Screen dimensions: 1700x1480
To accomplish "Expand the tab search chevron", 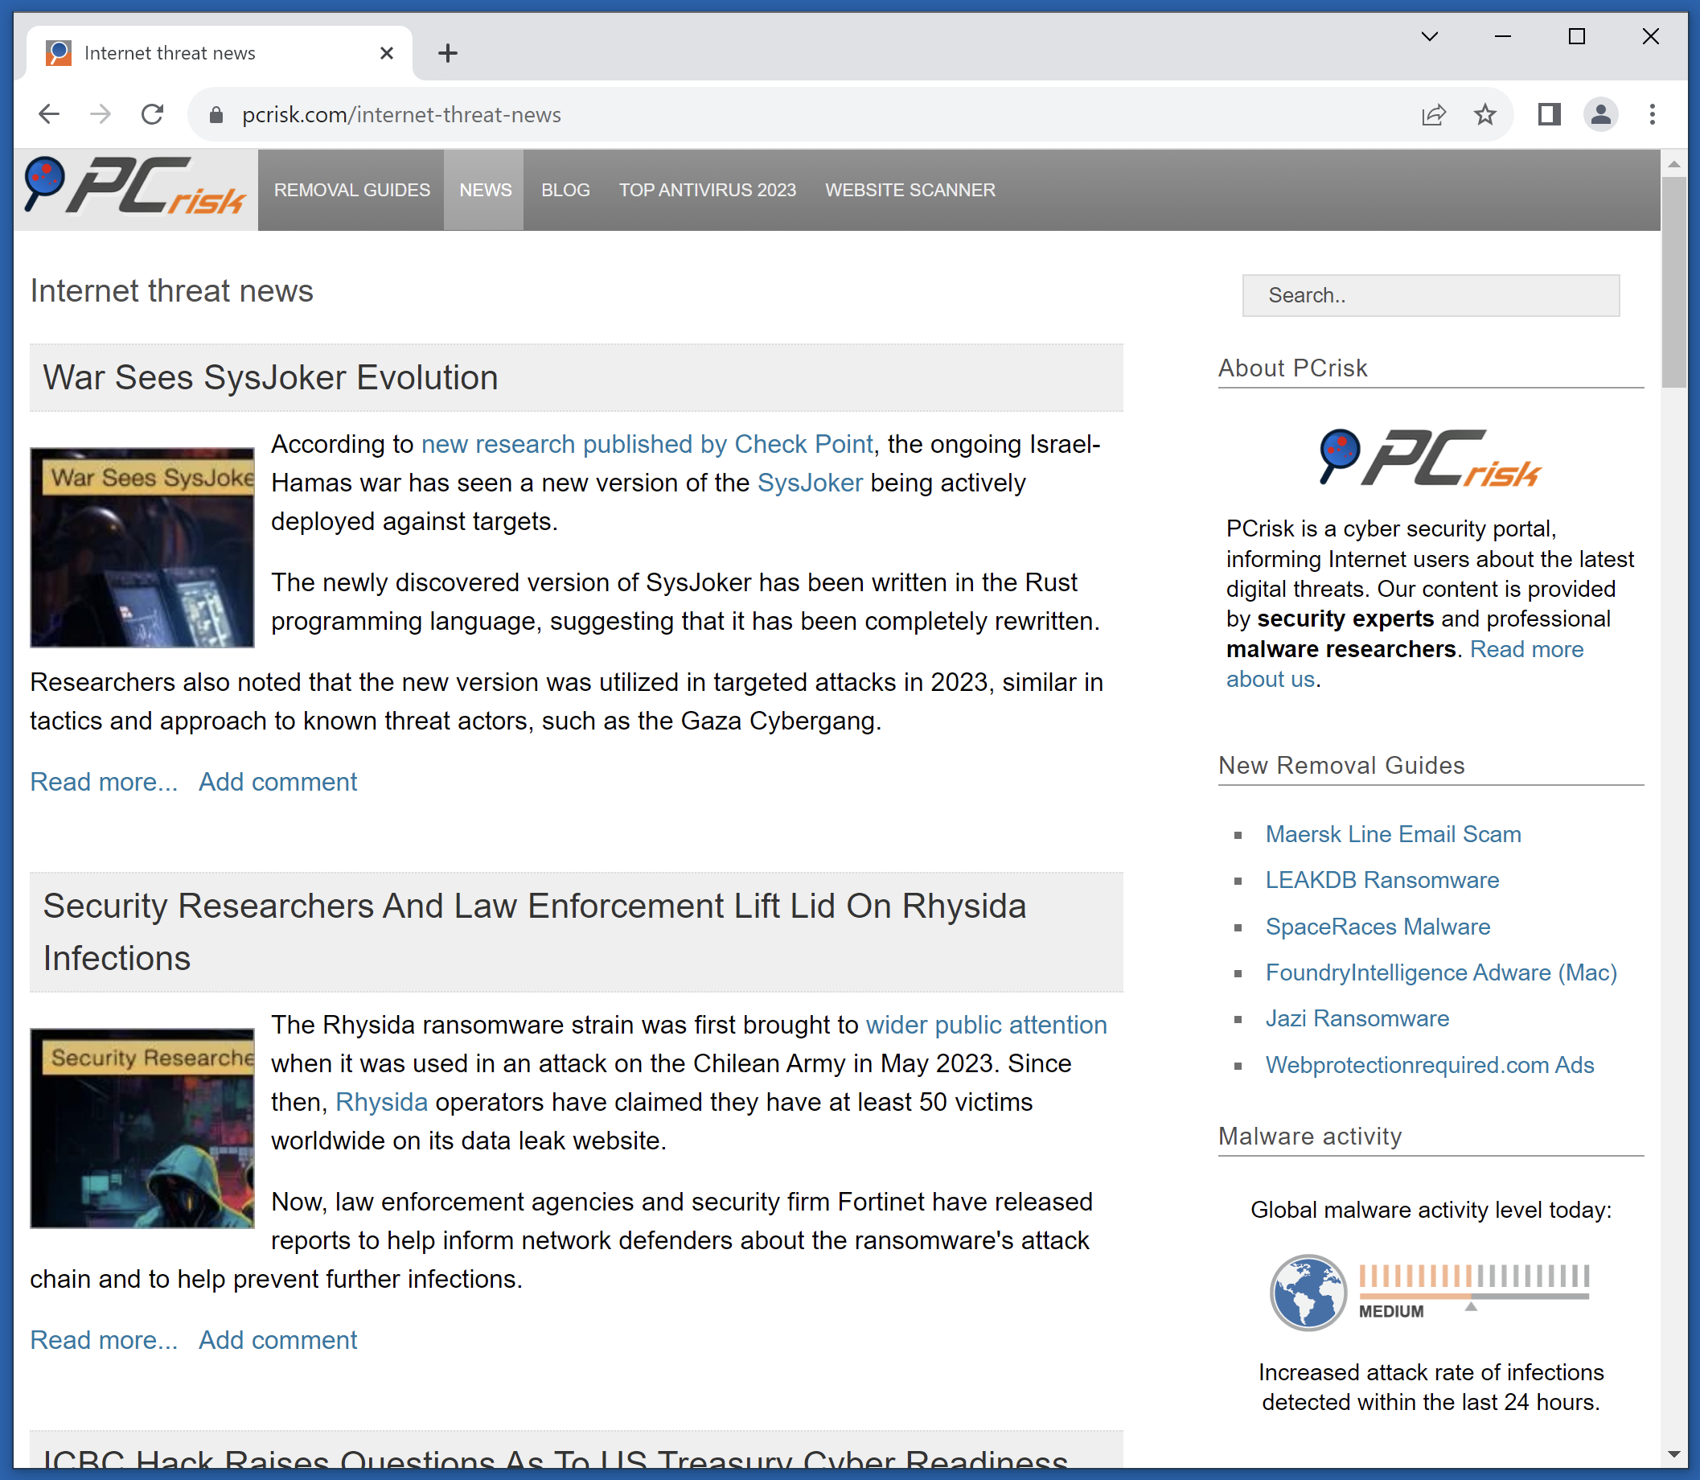I will pos(1430,36).
